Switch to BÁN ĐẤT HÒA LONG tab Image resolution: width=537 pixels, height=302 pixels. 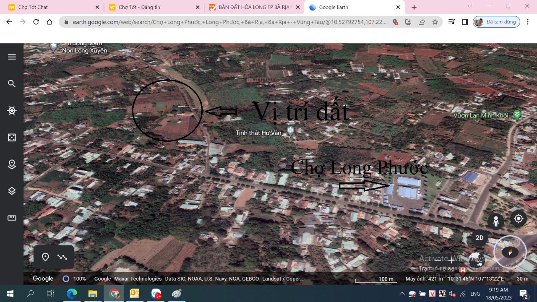coord(254,7)
